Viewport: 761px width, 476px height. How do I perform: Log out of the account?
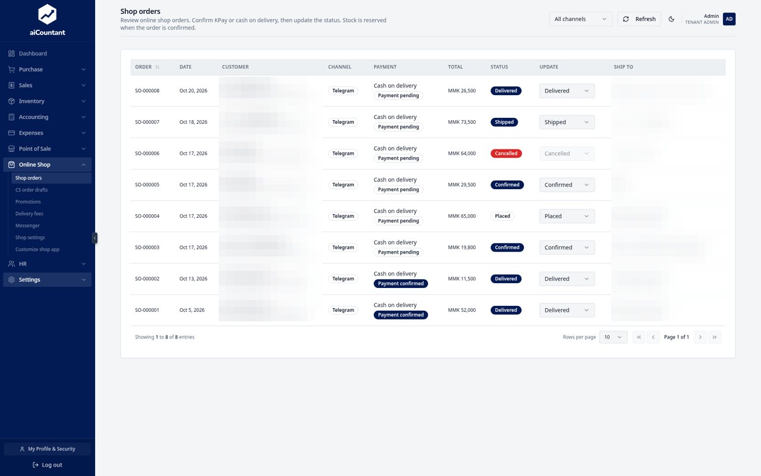[x=48, y=465]
